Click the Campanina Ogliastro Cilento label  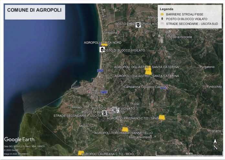pos(145,87)
